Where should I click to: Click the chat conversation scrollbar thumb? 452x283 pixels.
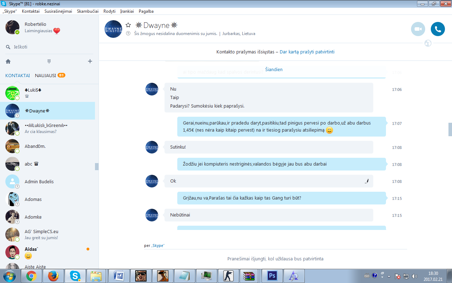[x=450, y=129]
